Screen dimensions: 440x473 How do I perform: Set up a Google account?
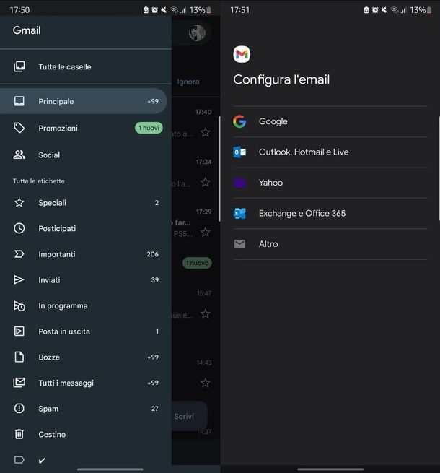[330, 121]
